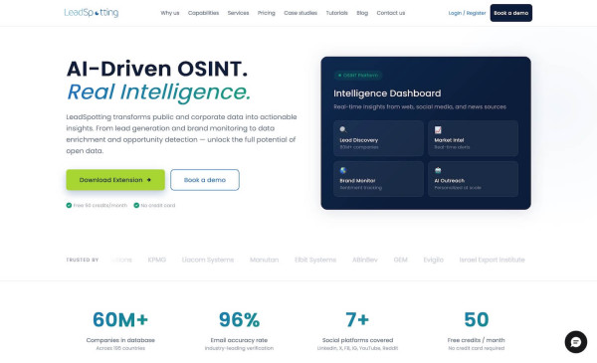Open the Tutorials page
Image resolution: width=597 pixels, height=363 pixels.
click(337, 13)
